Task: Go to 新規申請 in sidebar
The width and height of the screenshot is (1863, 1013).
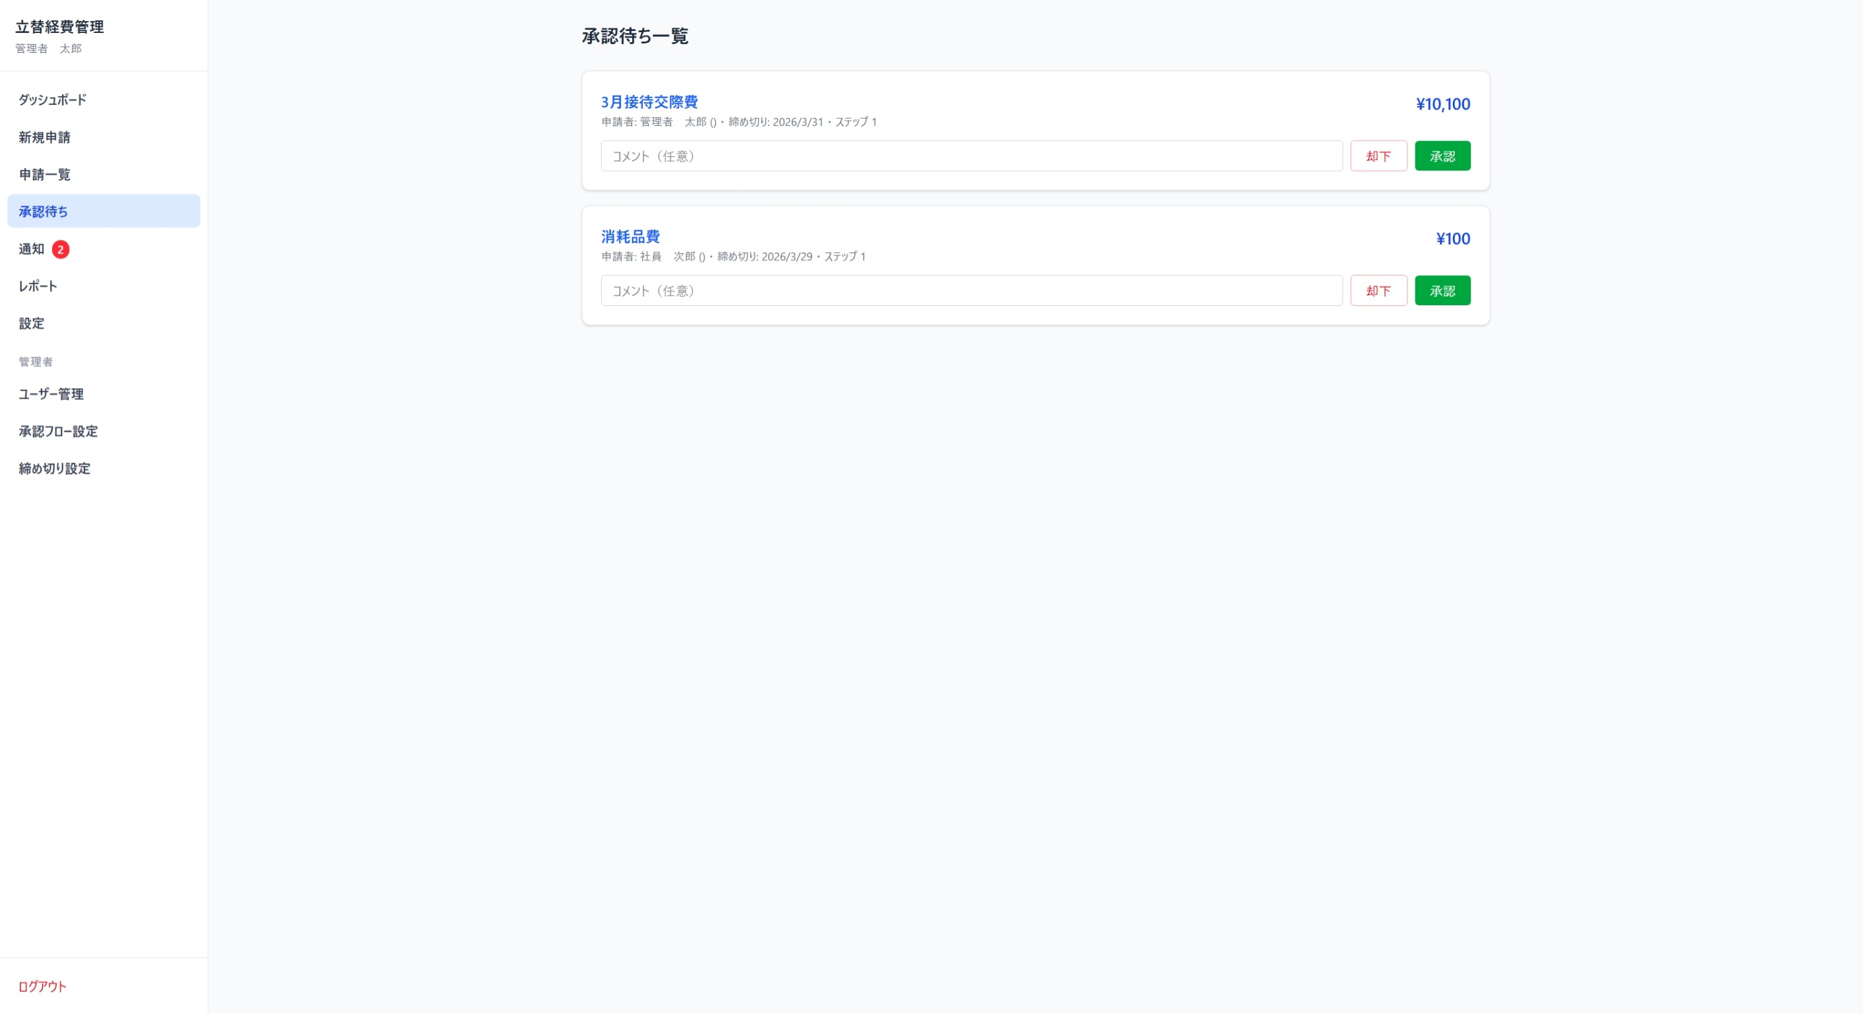Action: pyautogui.click(x=45, y=137)
